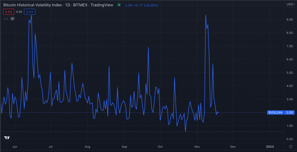Click the blue 0.03 price box

click(29, 12)
